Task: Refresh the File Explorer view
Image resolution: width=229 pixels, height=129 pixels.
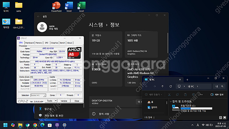Action: 171,87
